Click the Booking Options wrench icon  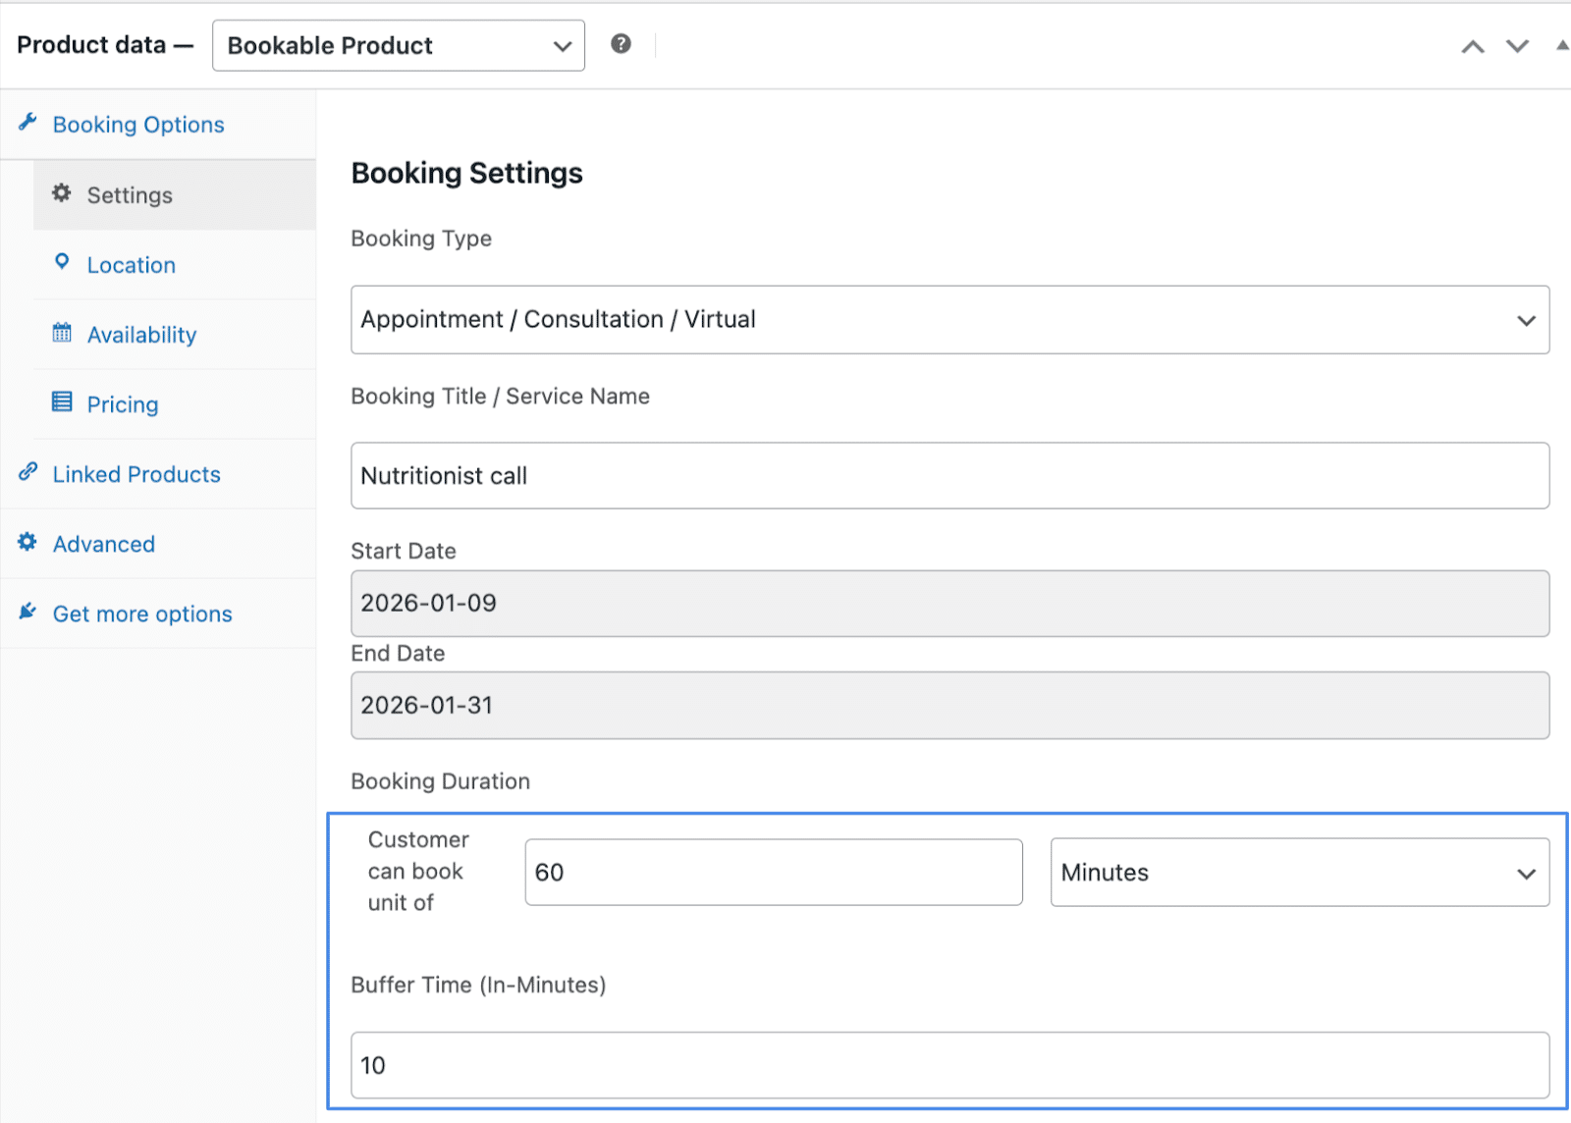click(x=27, y=123)
